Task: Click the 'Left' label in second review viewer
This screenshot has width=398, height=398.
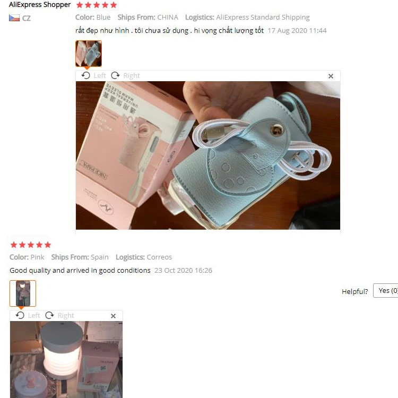Action: [34, 316]
